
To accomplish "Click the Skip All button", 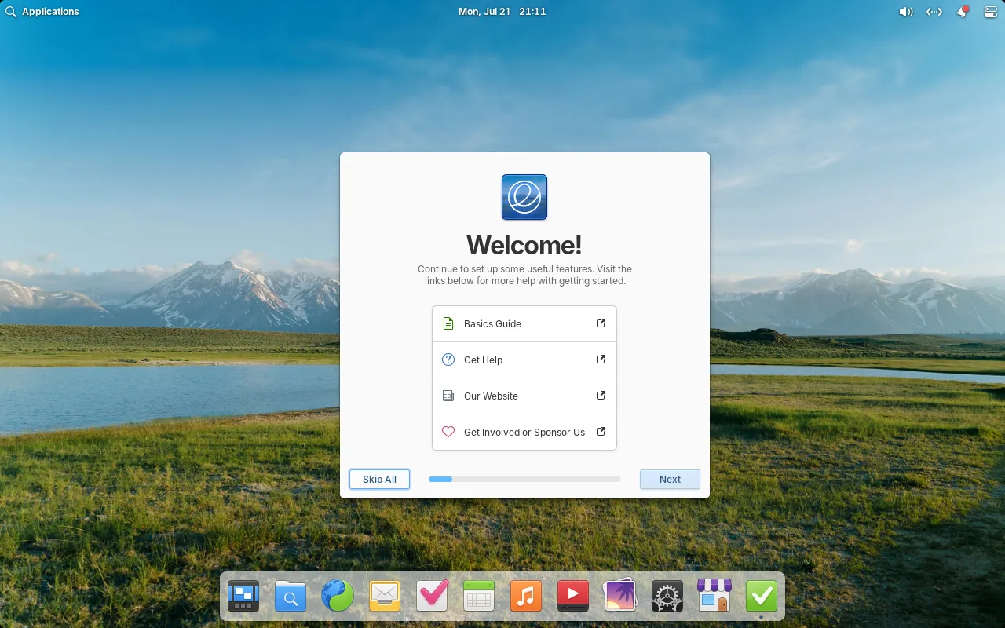I will 379,480.
